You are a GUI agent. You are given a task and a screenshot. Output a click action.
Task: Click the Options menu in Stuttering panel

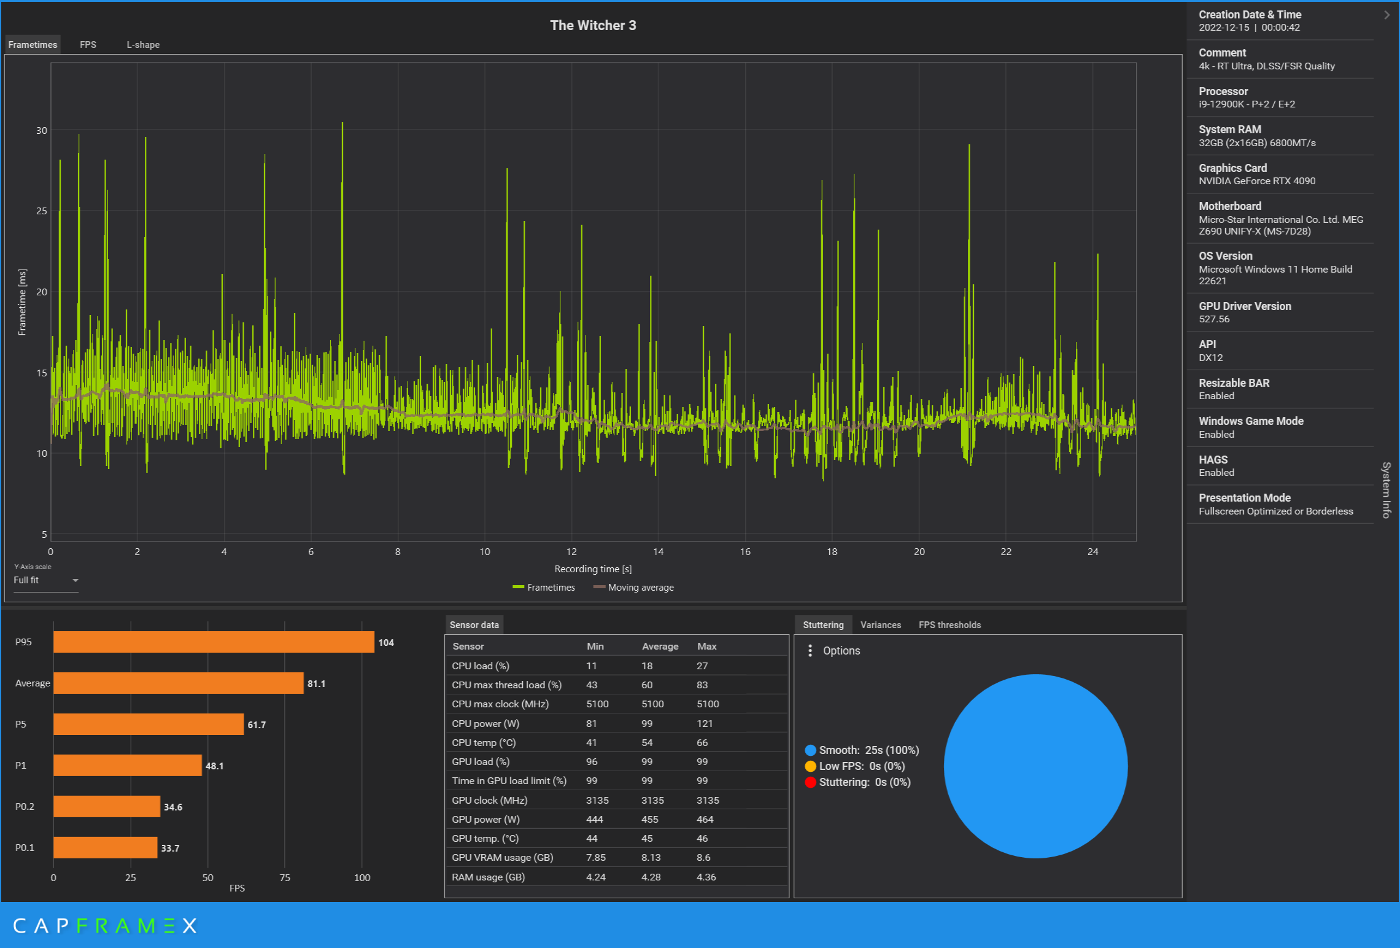(833, 650)
